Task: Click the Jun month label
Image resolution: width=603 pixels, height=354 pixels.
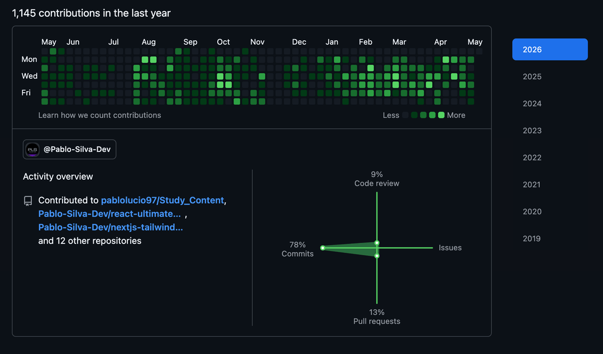Action: (x=73, y=42)
